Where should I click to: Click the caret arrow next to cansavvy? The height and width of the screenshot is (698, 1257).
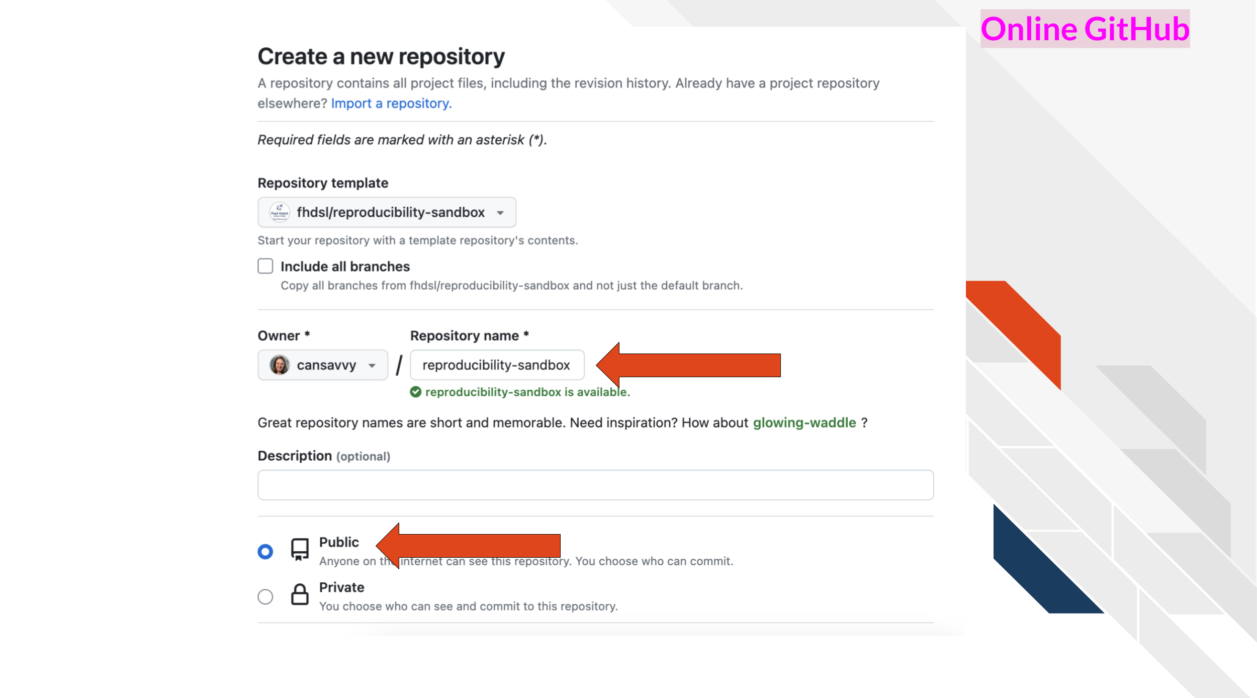(x=372, y=366)
